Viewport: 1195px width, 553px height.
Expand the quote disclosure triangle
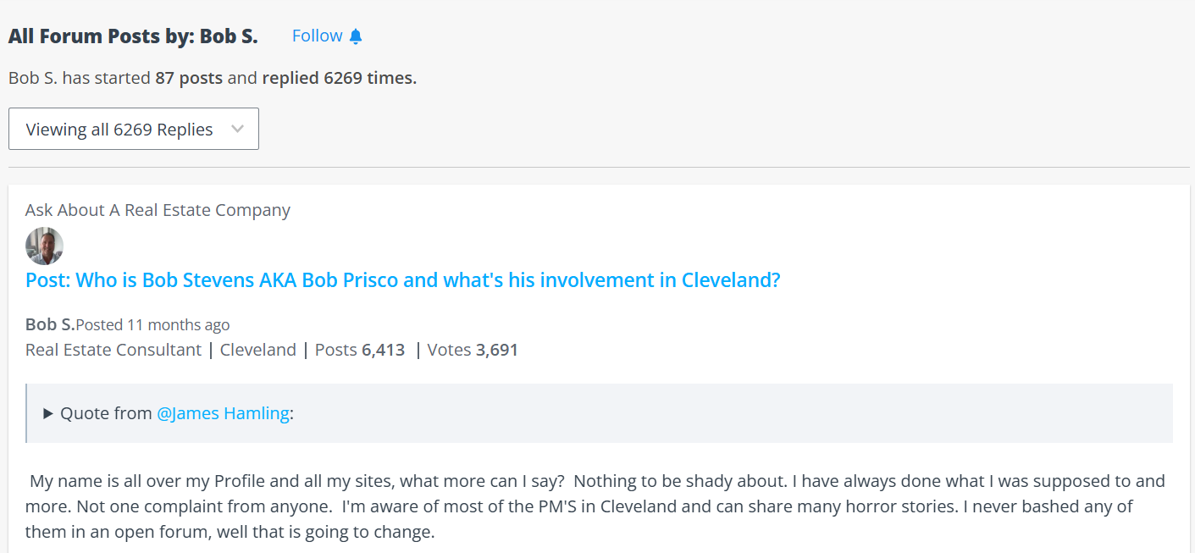[x=48, y=413]
